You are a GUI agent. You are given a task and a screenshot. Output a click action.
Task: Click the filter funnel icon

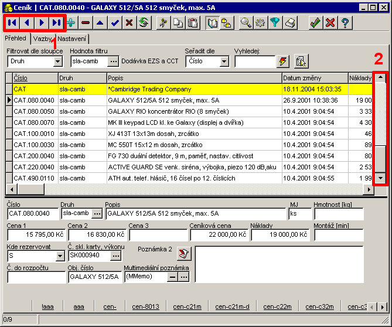[275, 23]
